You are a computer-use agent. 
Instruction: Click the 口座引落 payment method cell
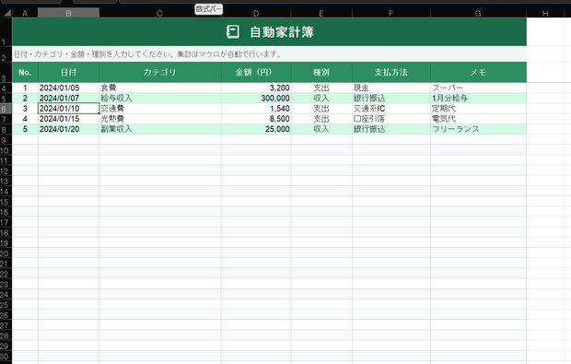click(x=390, y=119)
